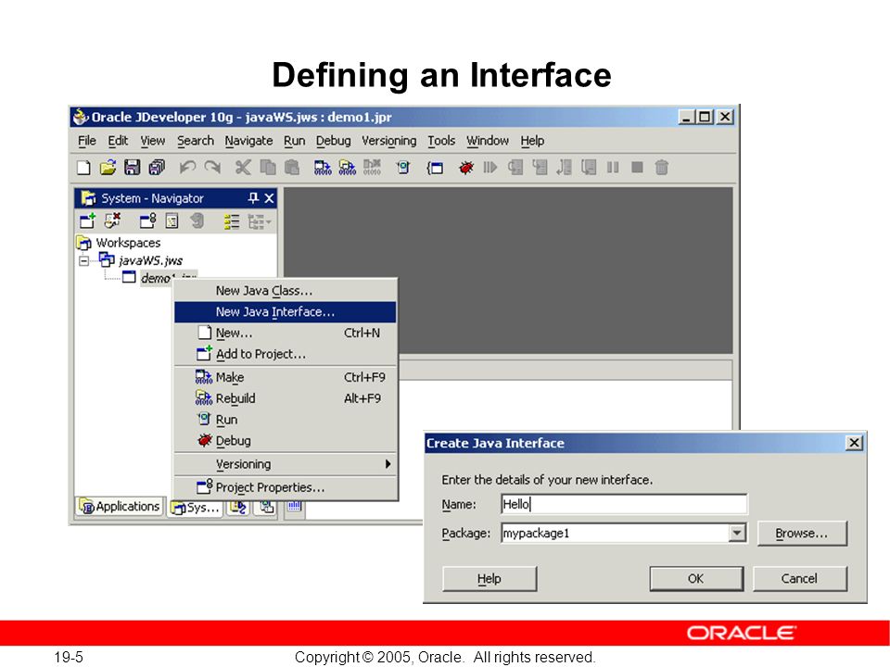Click the Run toolbar icon

(403, 168)
